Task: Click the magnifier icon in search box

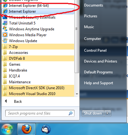Action: (70, 113)
